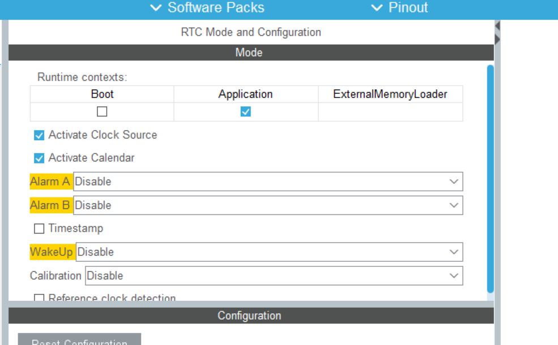The width and height of the screenshot is (558, 345).
Task: Uncheck Activate Calendar
Action: click(39, 158)
